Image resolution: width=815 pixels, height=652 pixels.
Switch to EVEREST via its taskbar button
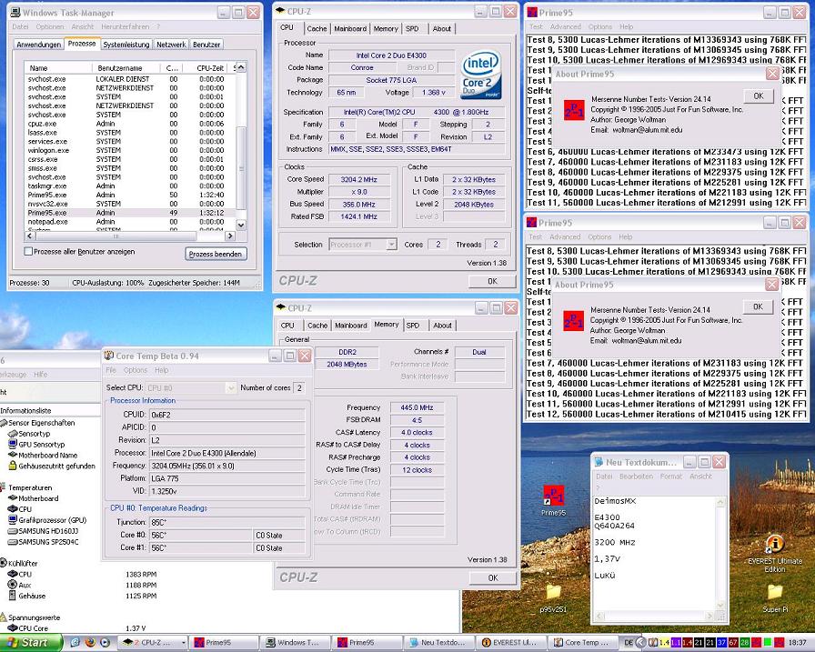tap(512, 643)
